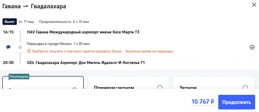Click the Короткое время на пересадку warning
The height and width of the screenshot is (112, 259).
pos(149,51)
